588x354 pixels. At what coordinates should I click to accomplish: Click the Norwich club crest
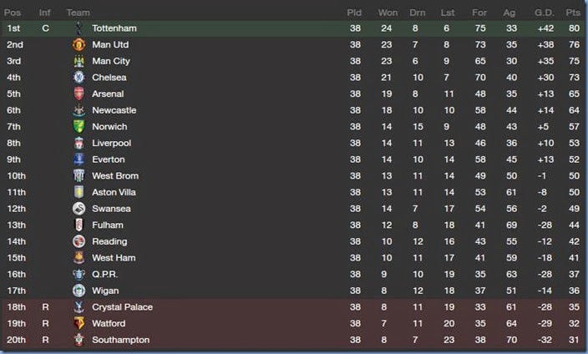coord(79,126)
